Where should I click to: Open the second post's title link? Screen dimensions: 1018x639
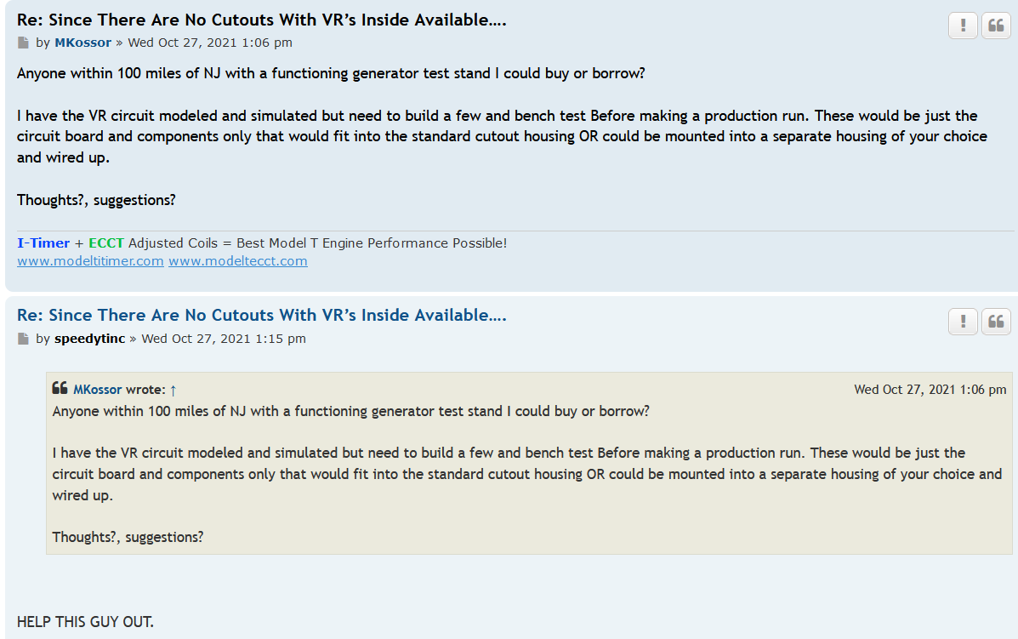pos(261,316)
